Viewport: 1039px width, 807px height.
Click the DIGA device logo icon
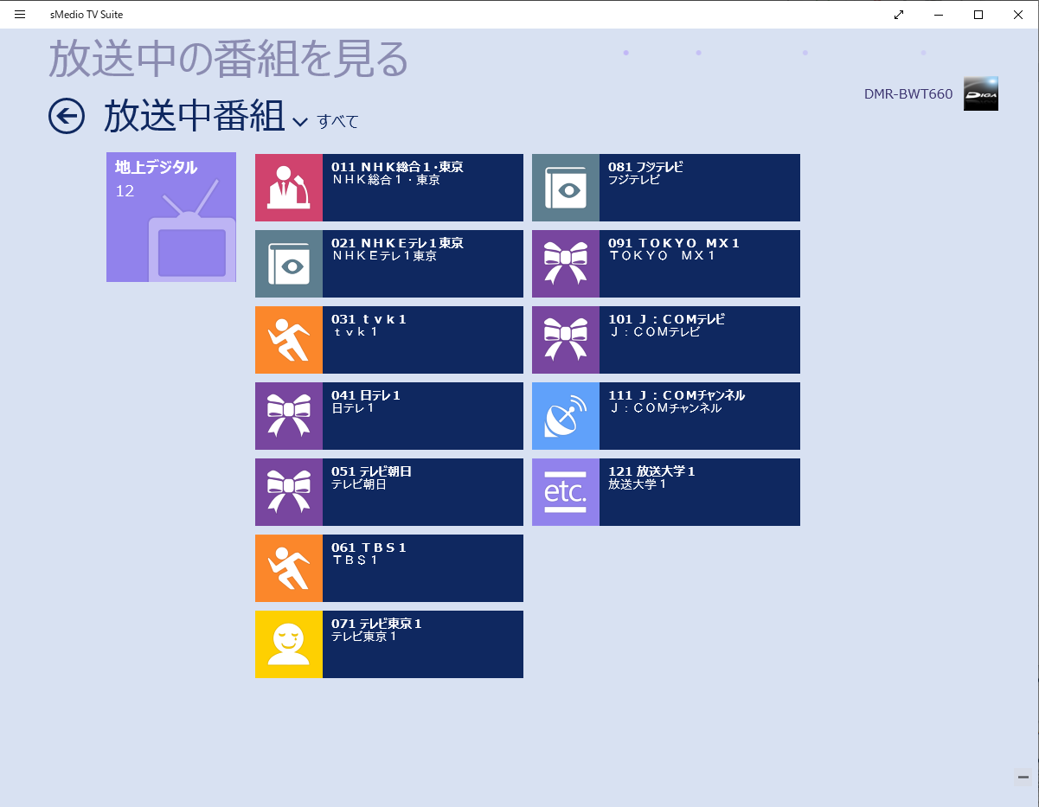pyautogui.click(x=981, y=94)
